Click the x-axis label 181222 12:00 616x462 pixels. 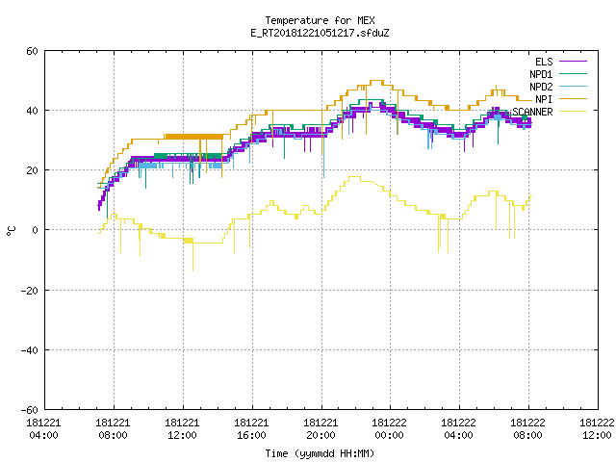coord(597,429)
